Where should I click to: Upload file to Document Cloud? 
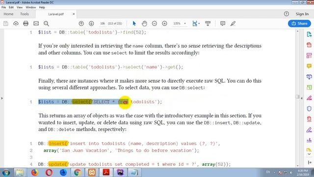tap(16, 24)
